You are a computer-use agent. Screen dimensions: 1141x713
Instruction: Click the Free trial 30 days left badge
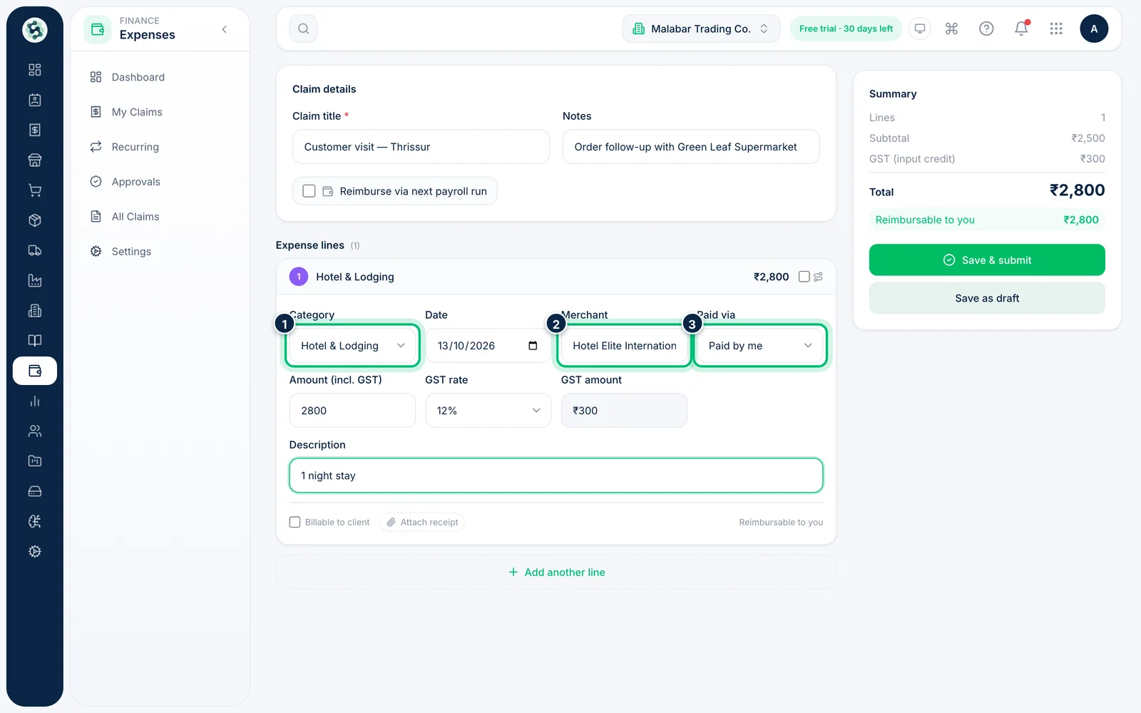(846, 29)
